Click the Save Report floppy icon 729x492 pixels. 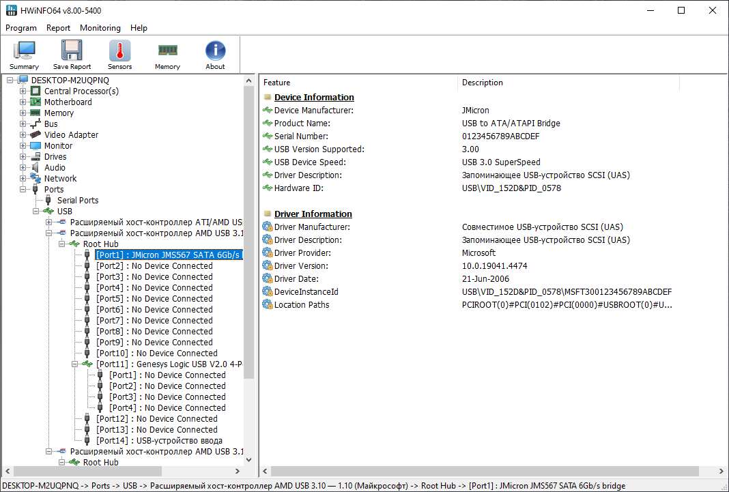(x=72, y=50)
